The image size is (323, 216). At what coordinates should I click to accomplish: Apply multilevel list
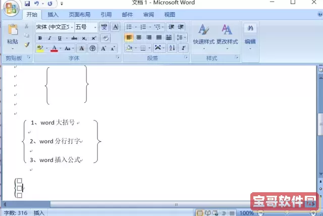(157, 27)
